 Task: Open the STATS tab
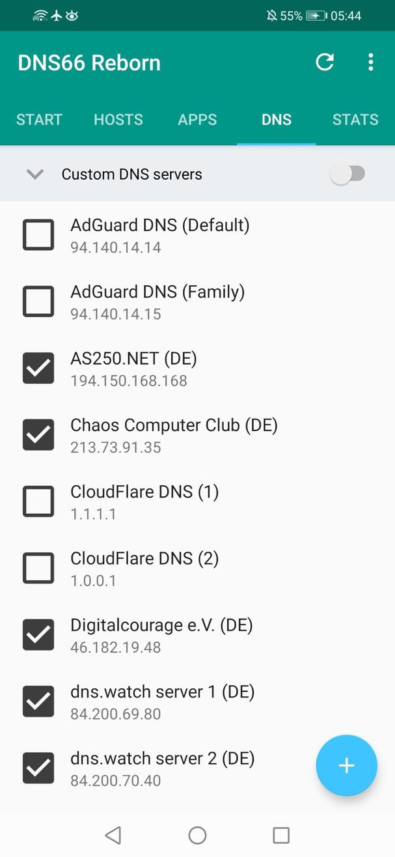click(x=355, y=120)
